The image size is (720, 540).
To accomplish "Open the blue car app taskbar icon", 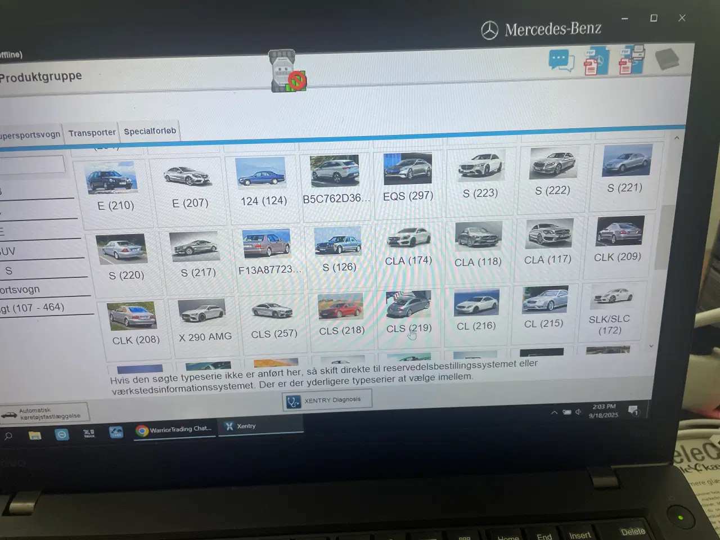I will [x=116, y=432].
